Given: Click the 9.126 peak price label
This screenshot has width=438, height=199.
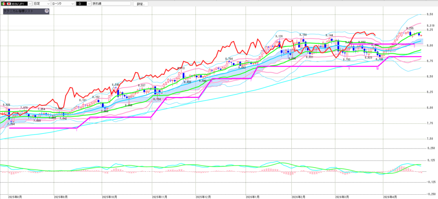Looking at the screenshot, I should (x=279, y=36).
